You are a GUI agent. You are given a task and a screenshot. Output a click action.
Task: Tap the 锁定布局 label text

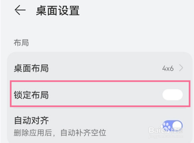pos(31,95)
